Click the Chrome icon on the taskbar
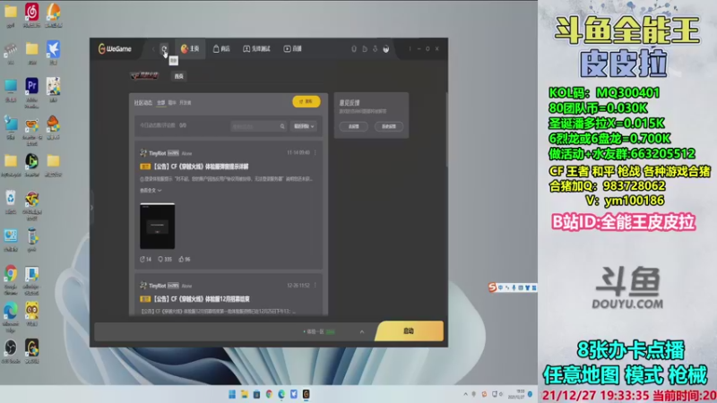The image size is (717, 403). point(269,394)
